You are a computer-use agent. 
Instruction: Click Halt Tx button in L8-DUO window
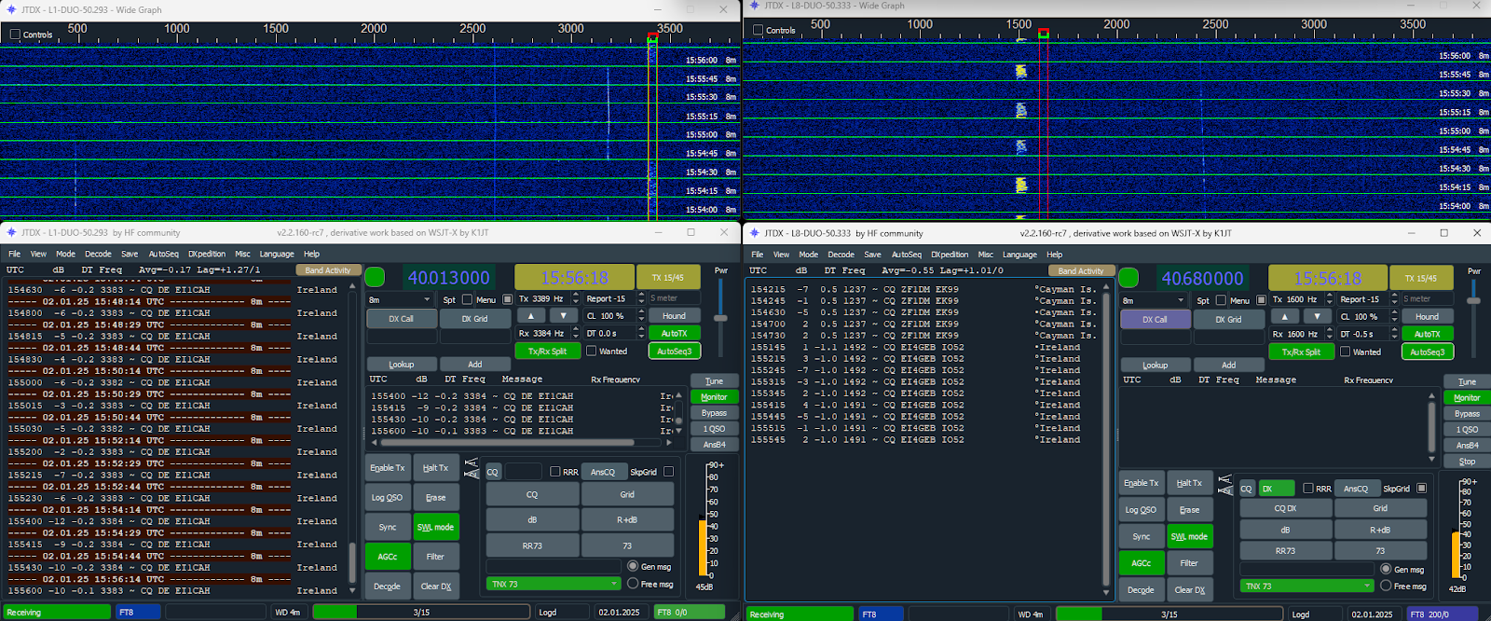1189,483
